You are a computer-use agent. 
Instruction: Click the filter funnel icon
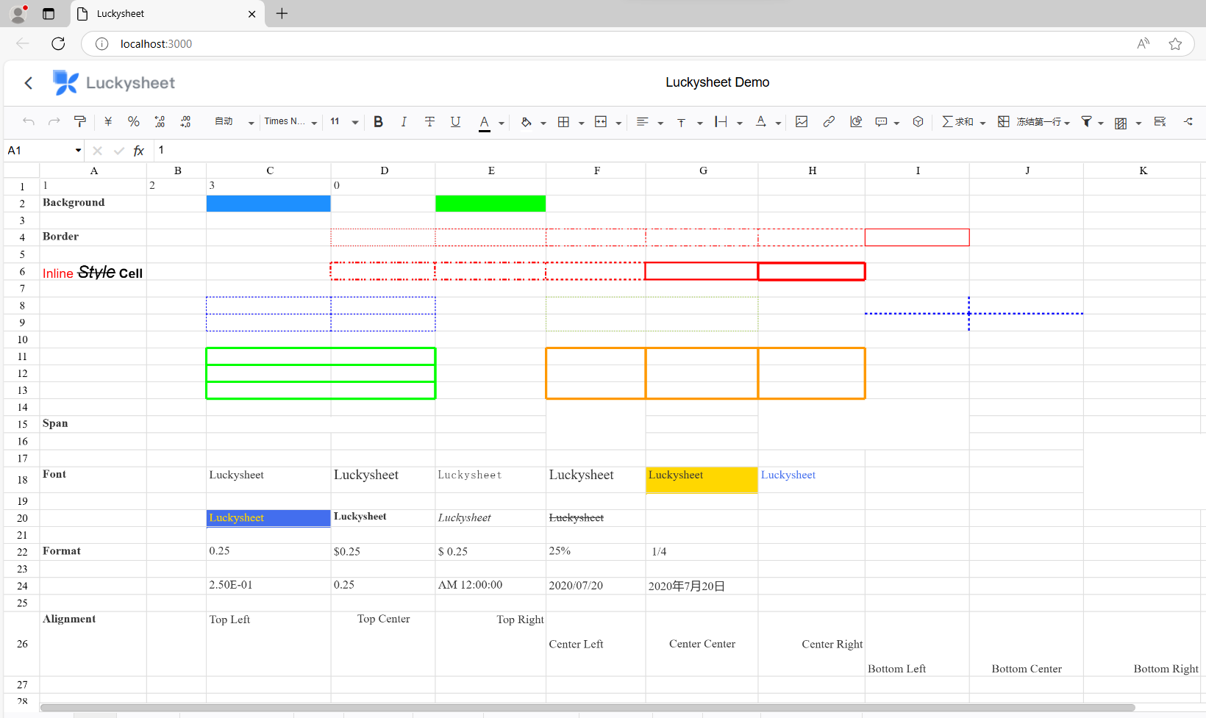pos(1086,122)
